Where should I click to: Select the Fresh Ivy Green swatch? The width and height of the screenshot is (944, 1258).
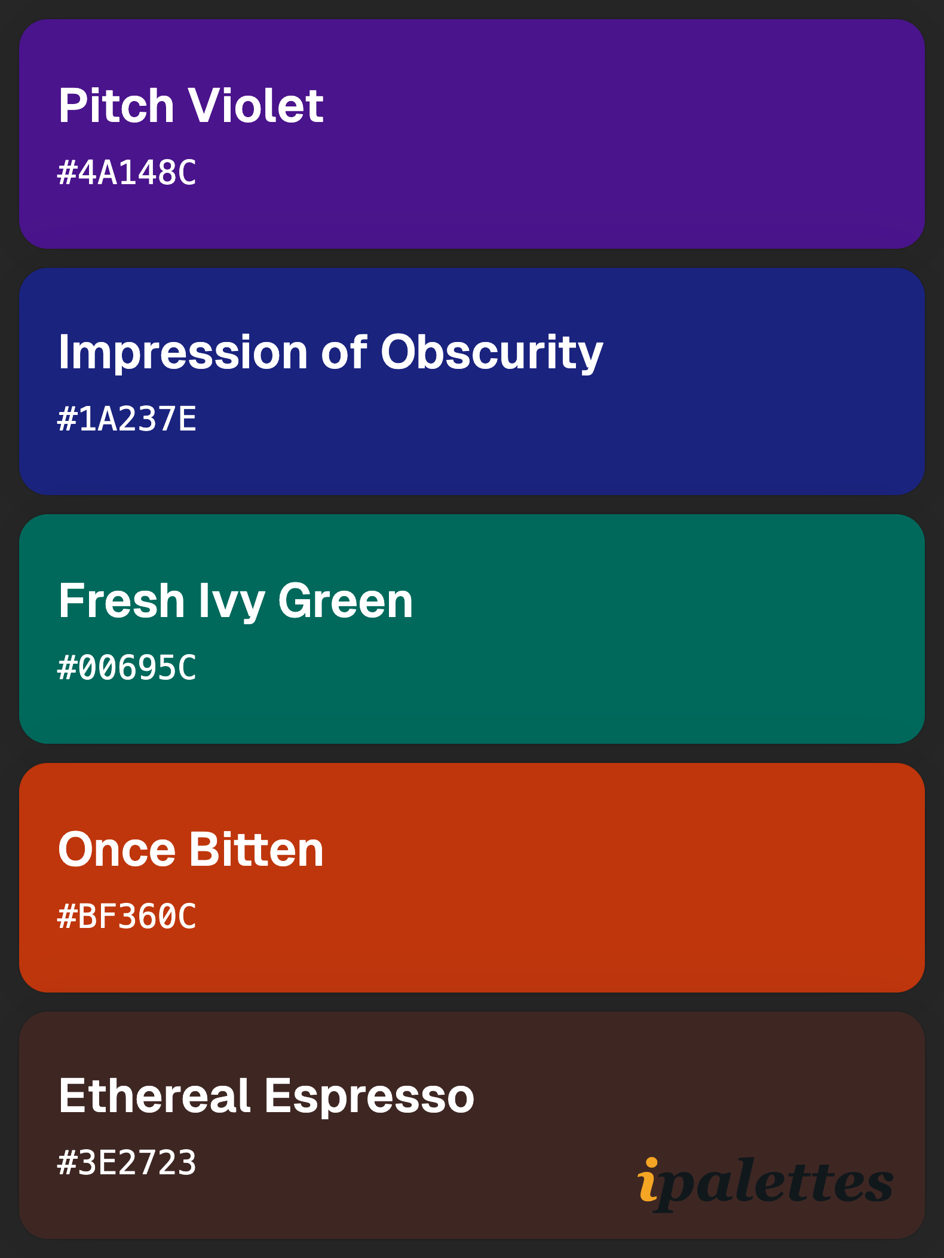(472, 629)
